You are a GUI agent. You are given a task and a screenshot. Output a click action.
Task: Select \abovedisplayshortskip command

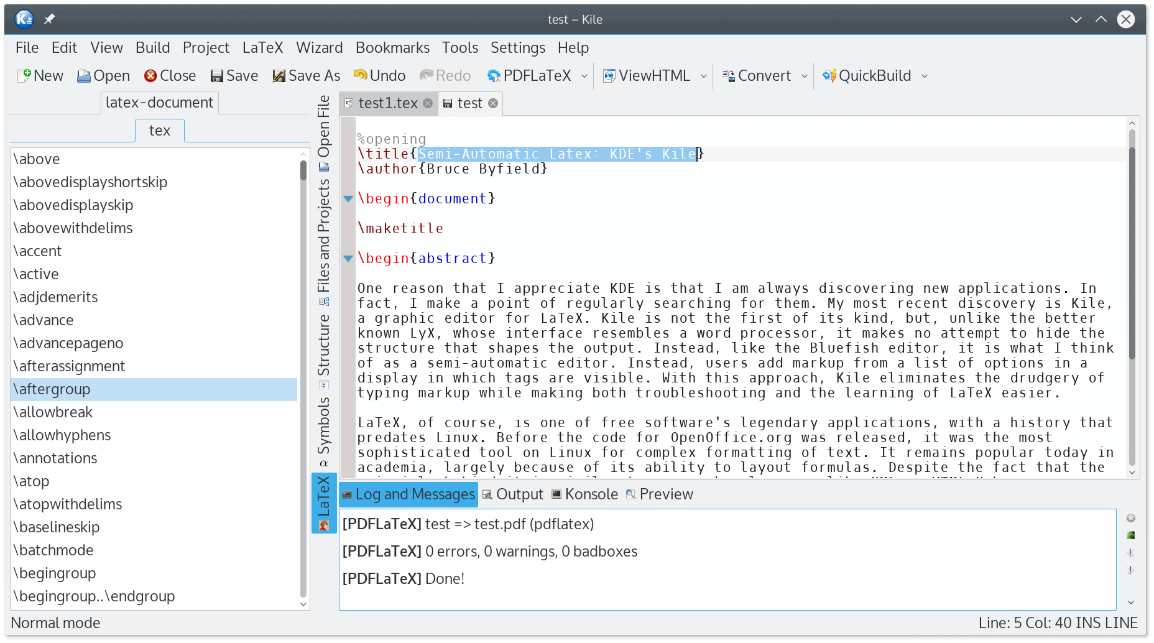154,182
